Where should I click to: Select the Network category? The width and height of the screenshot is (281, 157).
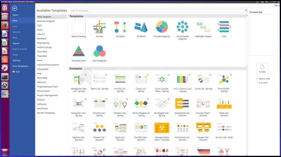coord(41,83)
